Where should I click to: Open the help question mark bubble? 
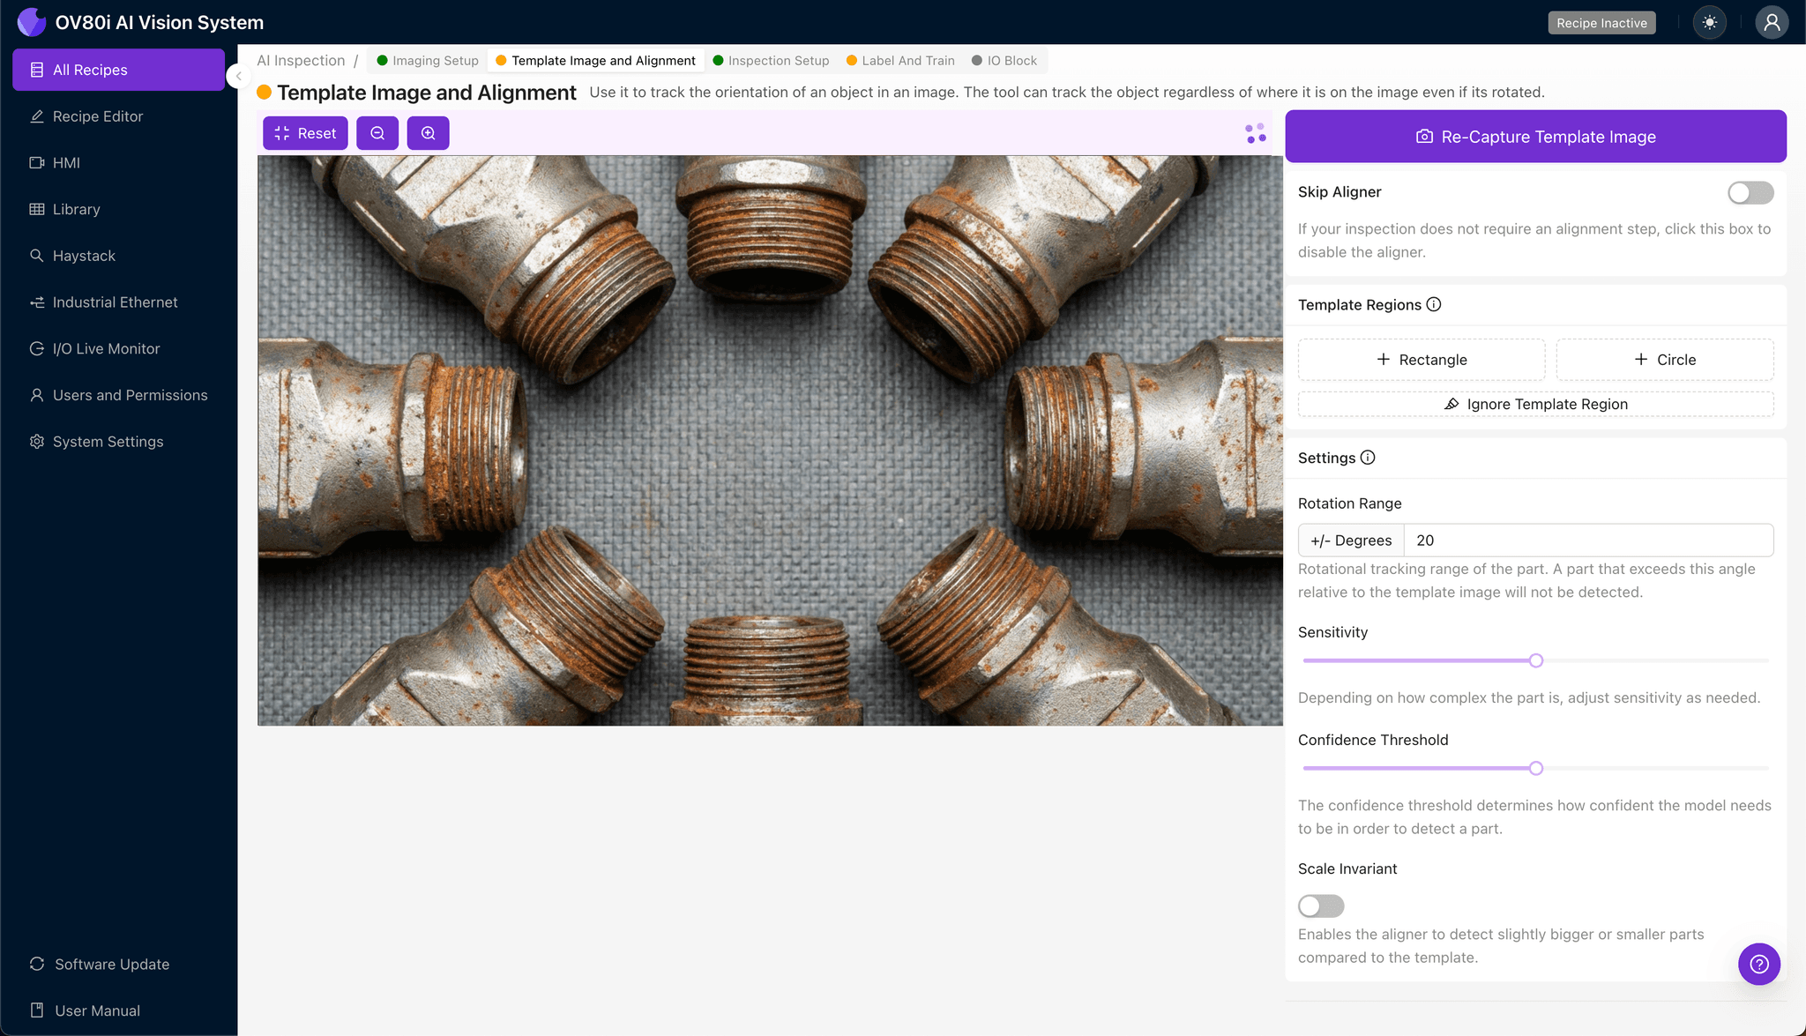(x=1758, y=964)
